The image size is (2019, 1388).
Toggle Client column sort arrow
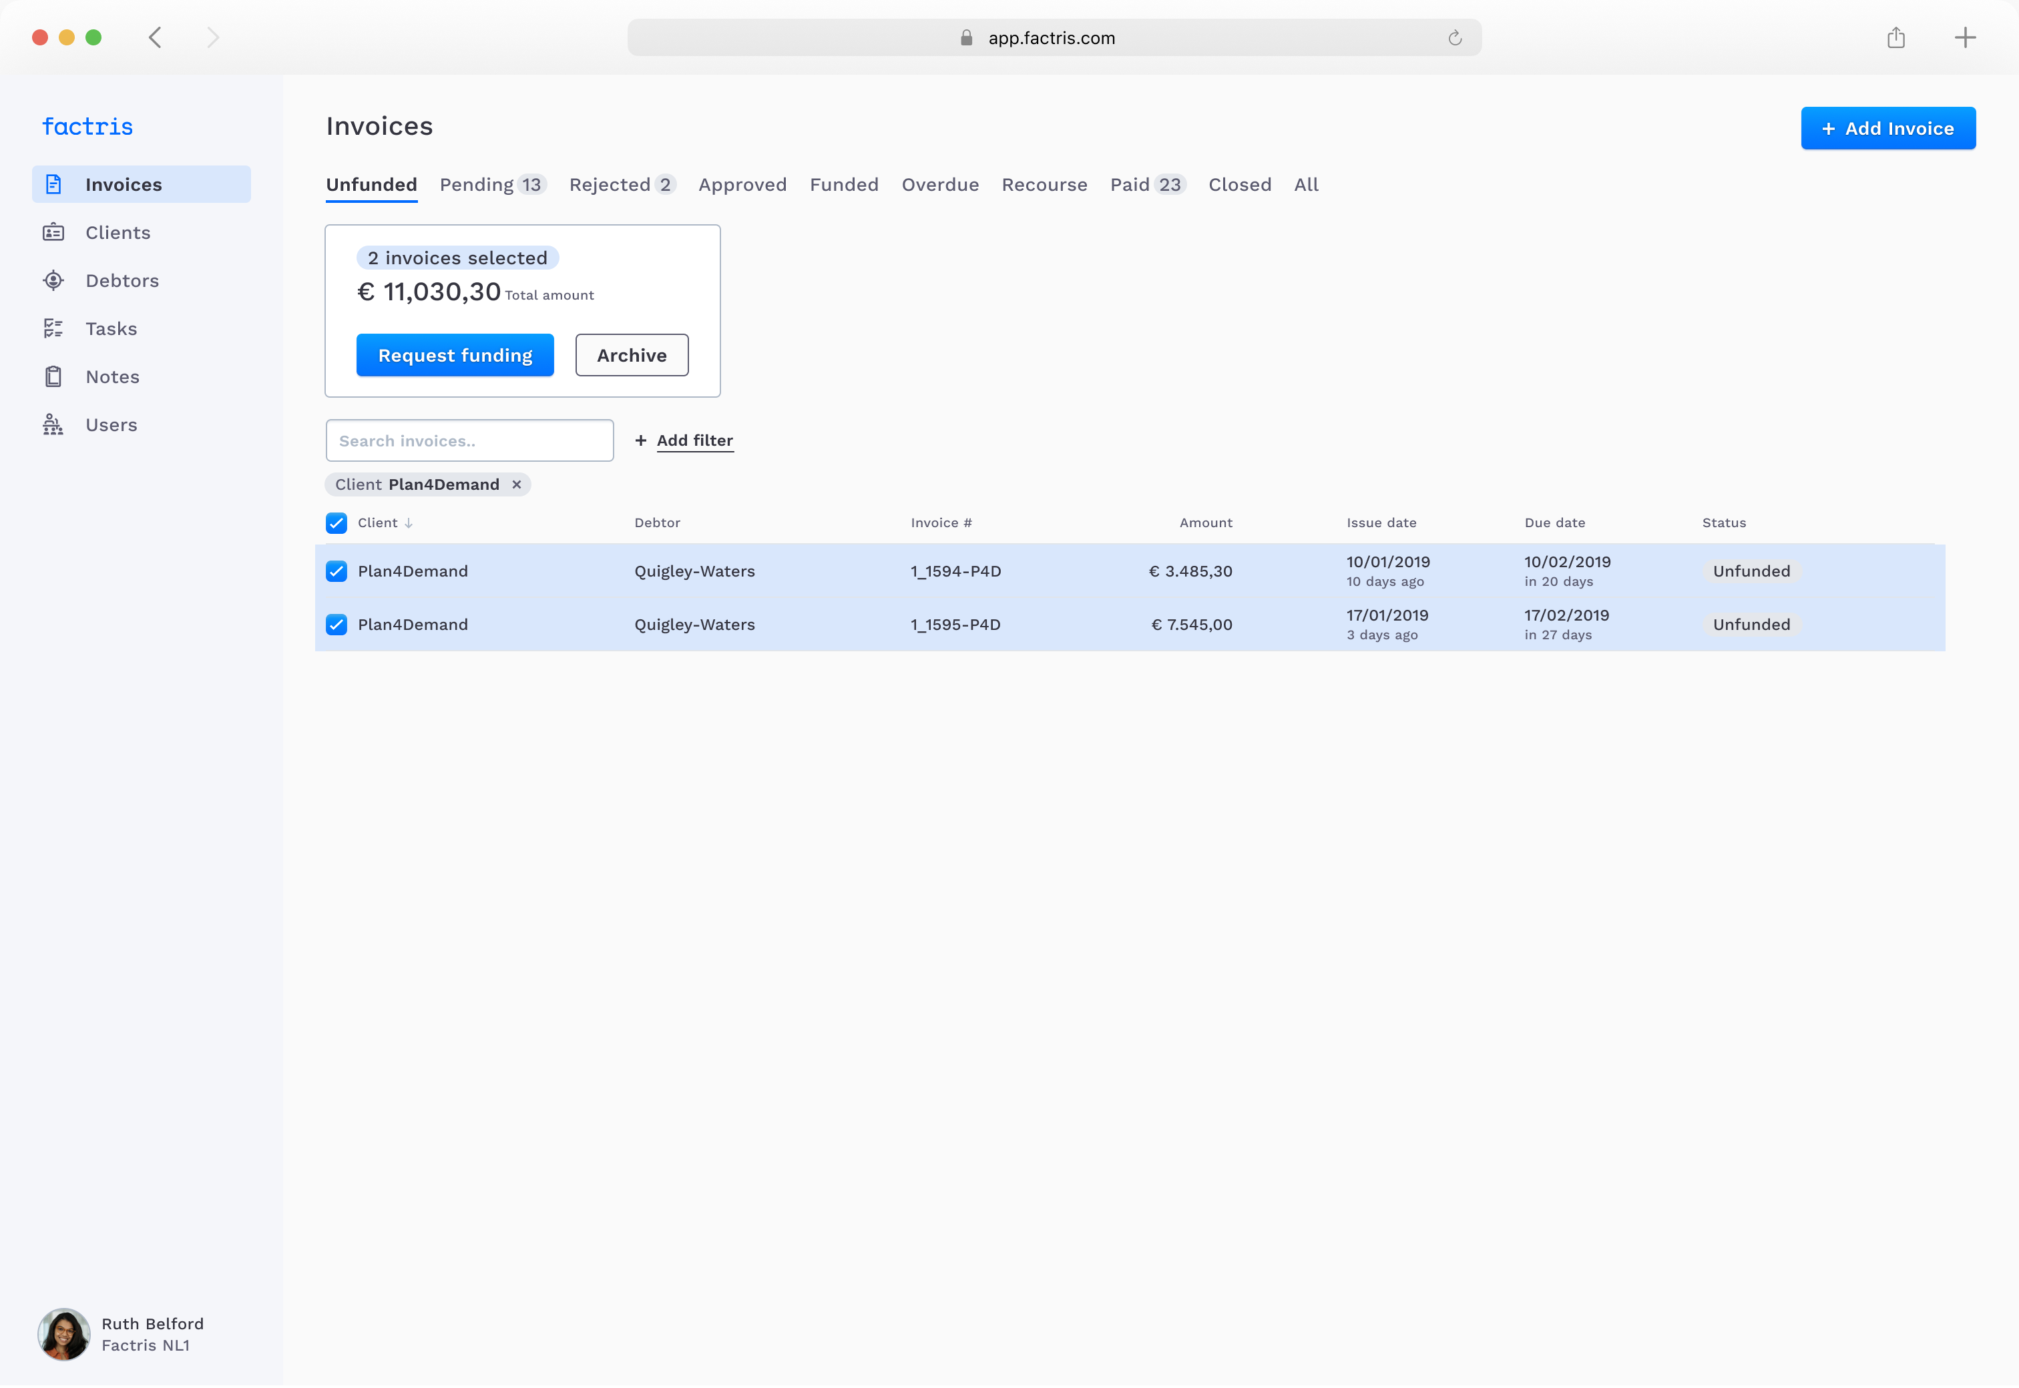point(408,523)
